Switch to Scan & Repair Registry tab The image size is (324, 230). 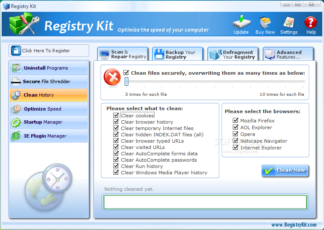click(123, 54)
